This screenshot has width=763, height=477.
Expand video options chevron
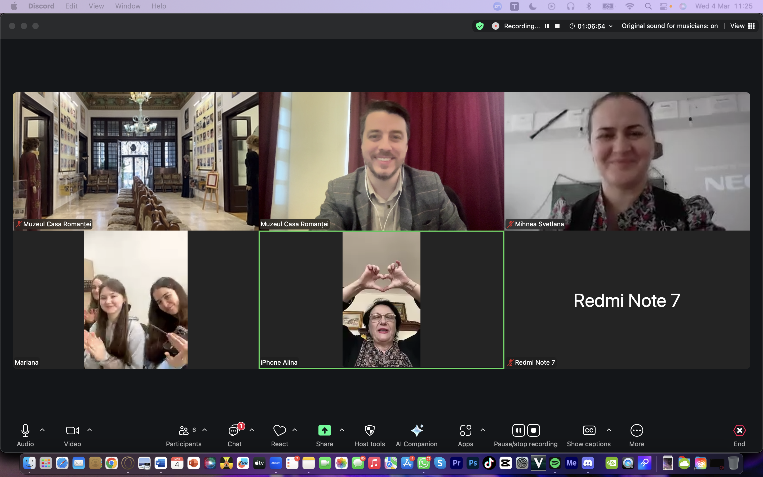point(90,430)
